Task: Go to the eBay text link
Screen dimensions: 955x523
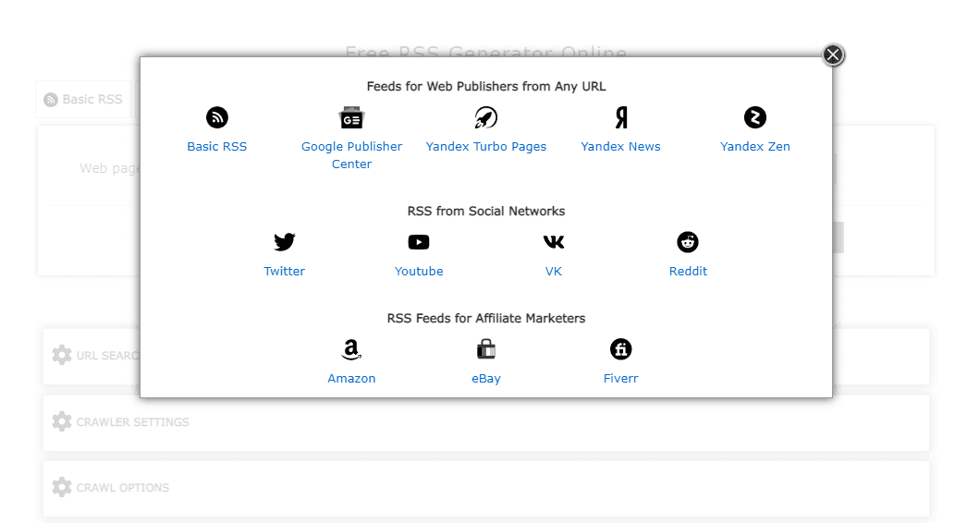Action: point(486,378)
